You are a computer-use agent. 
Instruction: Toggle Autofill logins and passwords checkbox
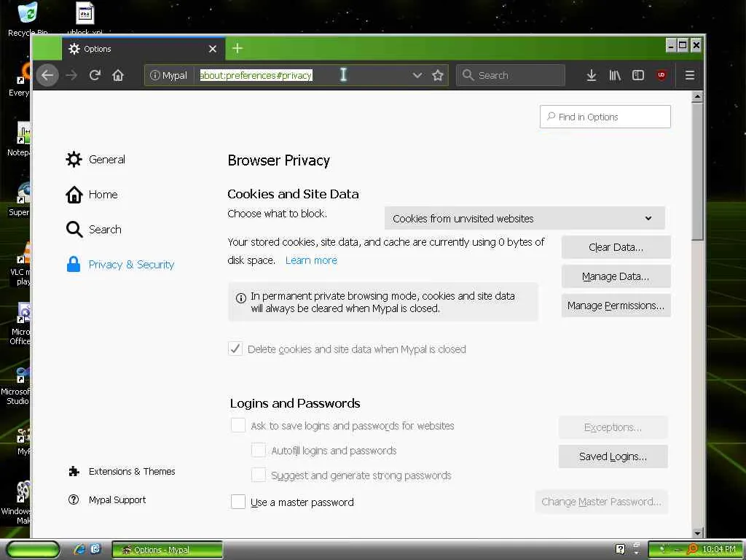point(259,450)
